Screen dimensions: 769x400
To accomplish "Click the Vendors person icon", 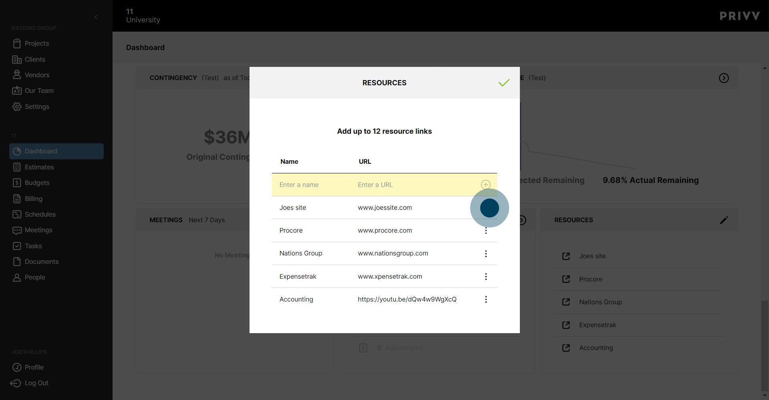I will (x=17, y=74).
